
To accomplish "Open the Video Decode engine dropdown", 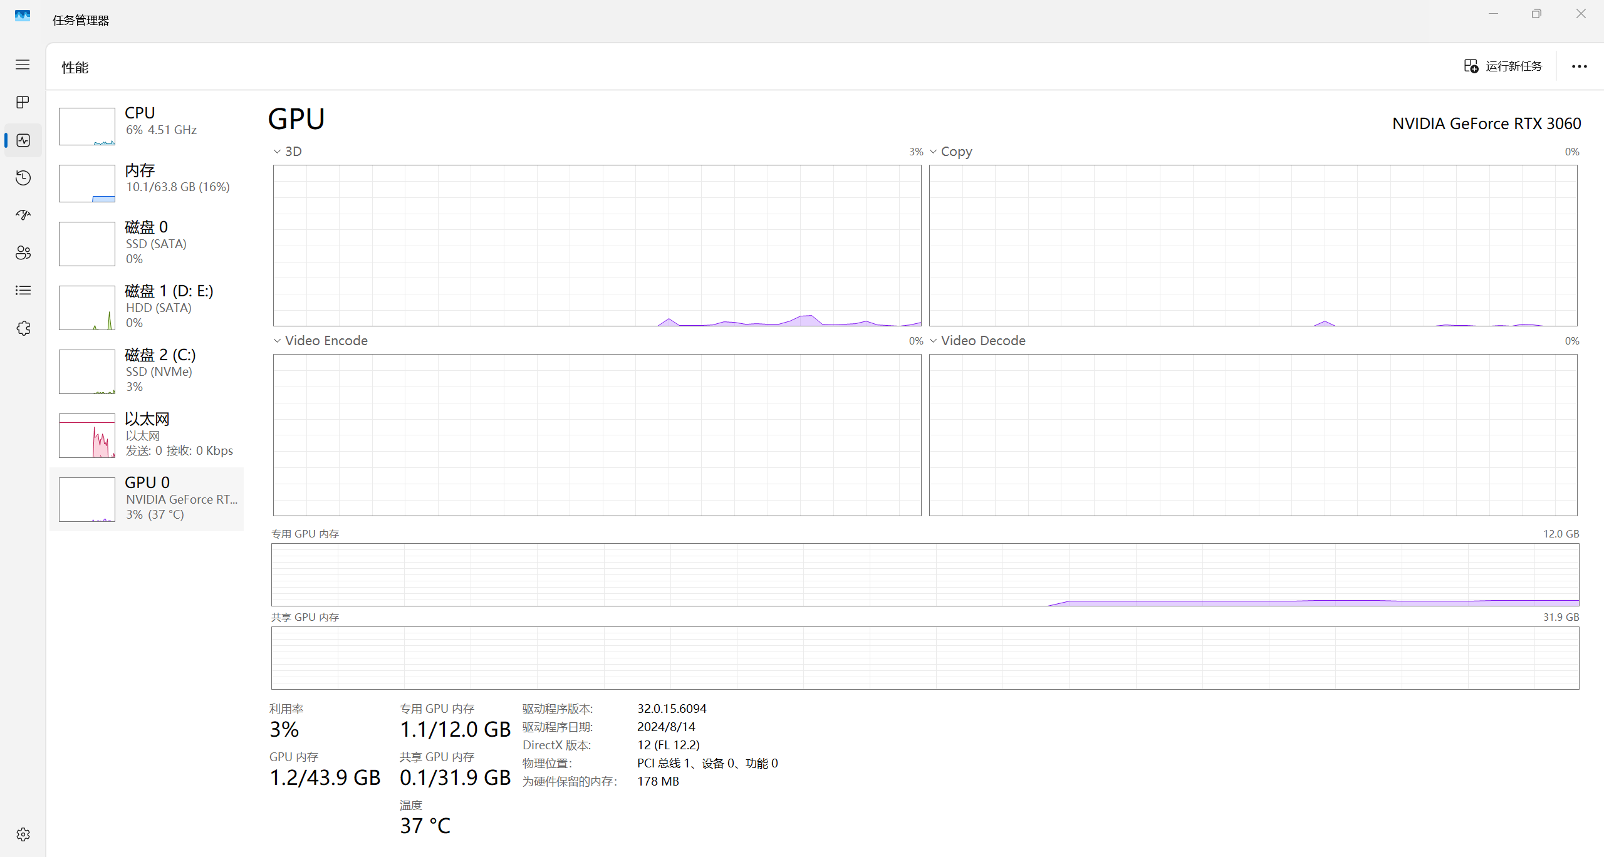I will point(933,341).
